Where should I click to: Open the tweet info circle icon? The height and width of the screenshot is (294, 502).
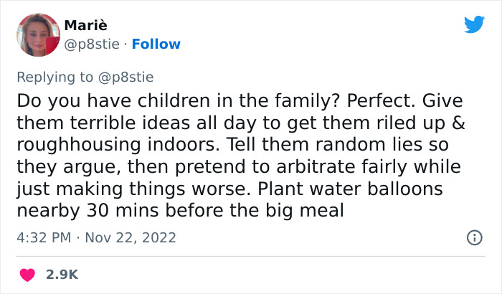(474, 237)
